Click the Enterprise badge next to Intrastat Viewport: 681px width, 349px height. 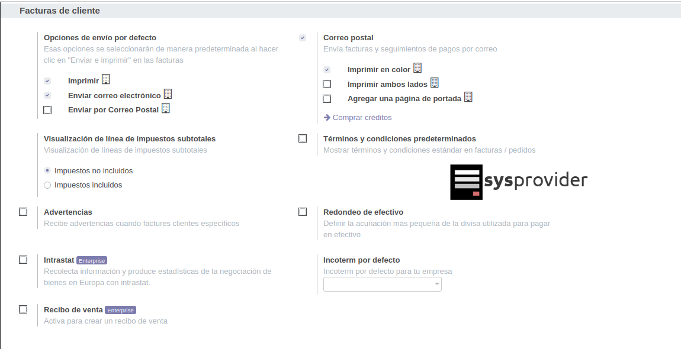(92, 260)
